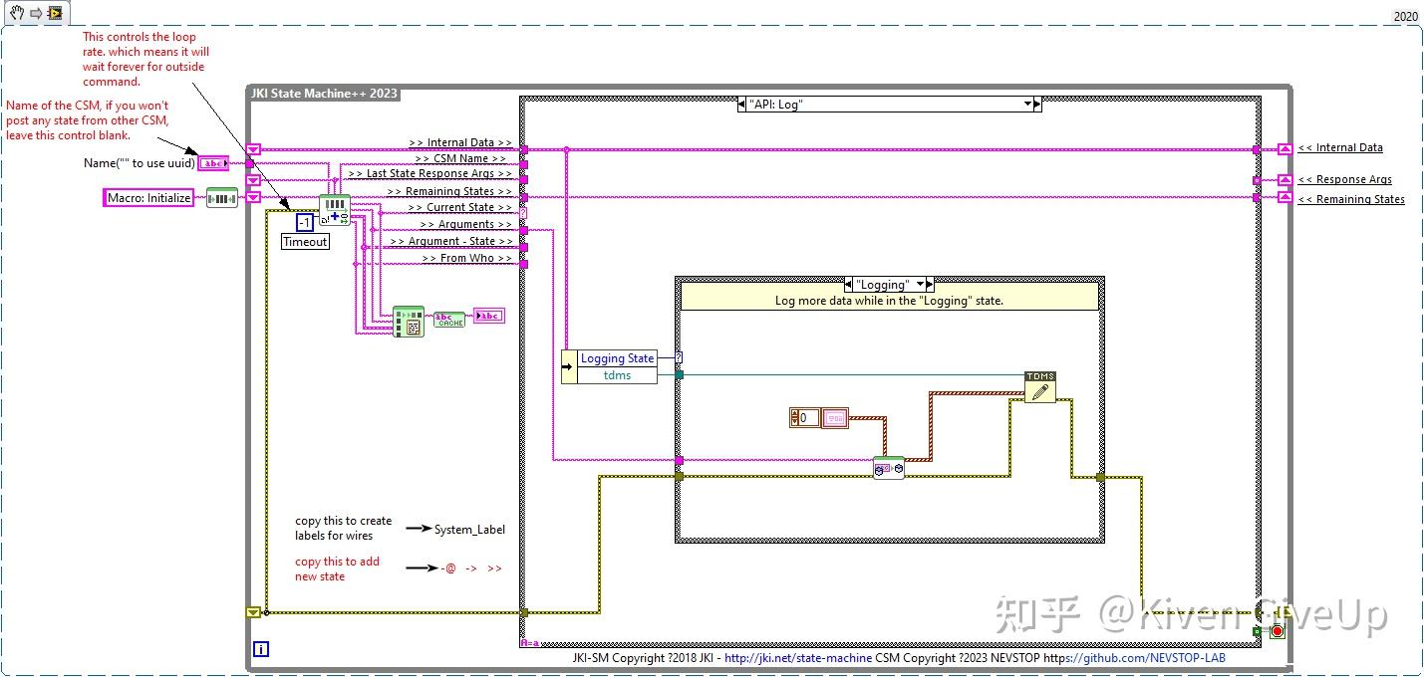Select the data conversion VI below array constant

point(889,468)
